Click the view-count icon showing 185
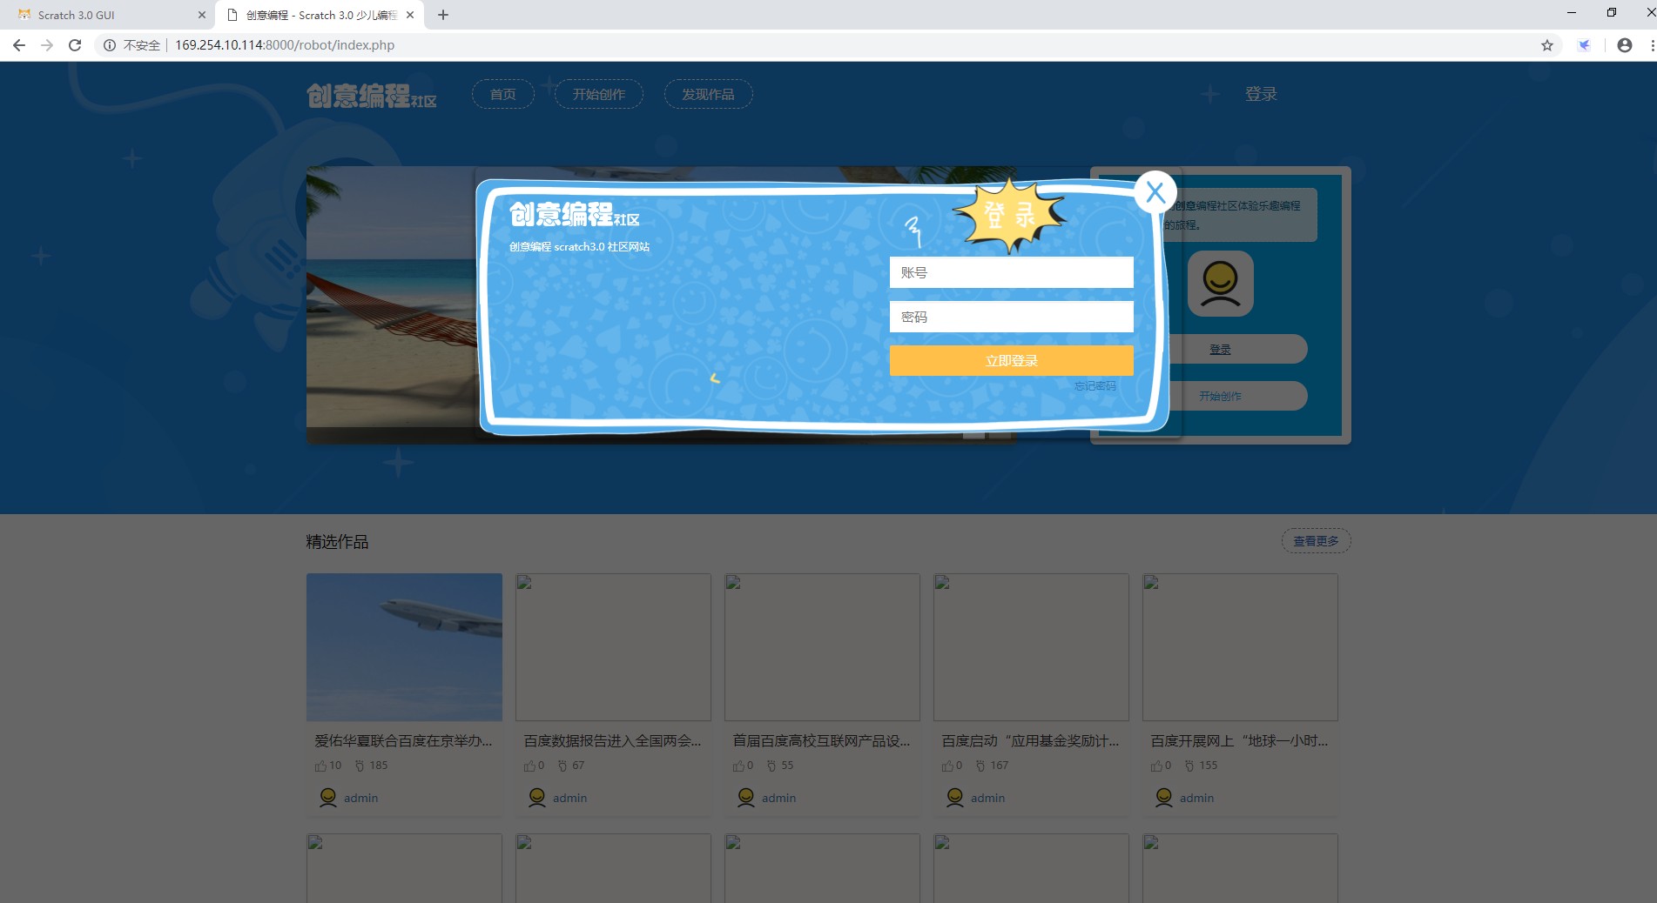Viewport: 1657px width, 903px height. click(359, 764)
